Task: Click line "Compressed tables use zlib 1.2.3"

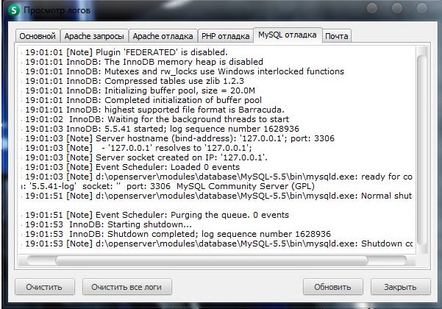Action: pos(135,81)
